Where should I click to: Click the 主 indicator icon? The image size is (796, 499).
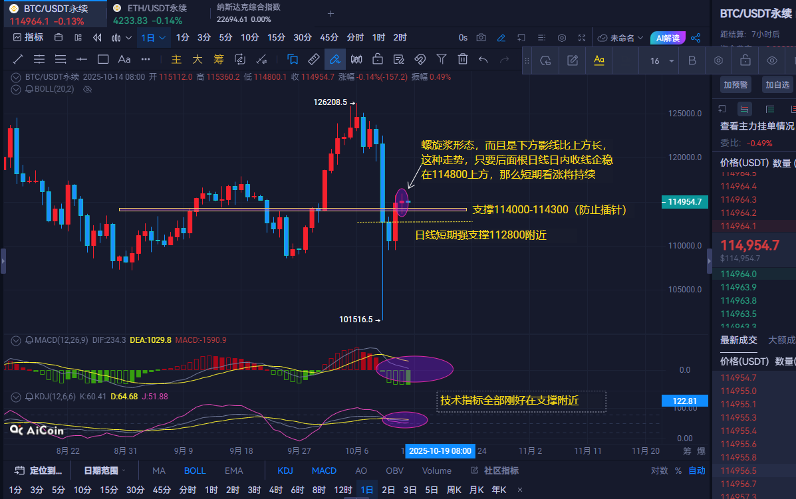pyautogui.click(x=176, y=59)
